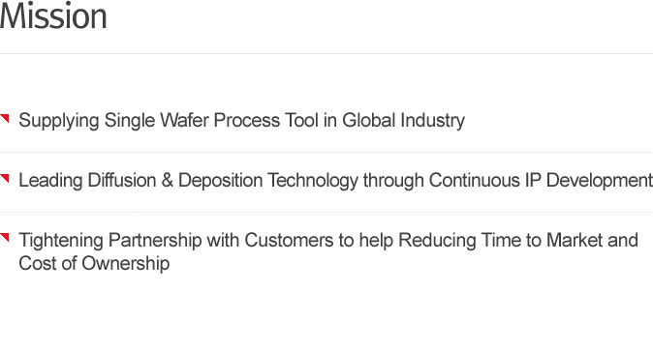653x350 pixels.
Task: Click the Cost of Ownership text line
Action: pos(94,264)
